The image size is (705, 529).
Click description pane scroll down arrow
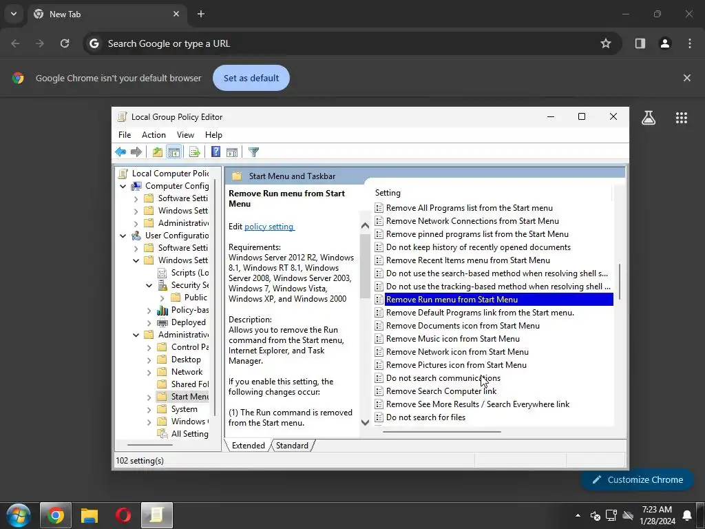point(365,422)
